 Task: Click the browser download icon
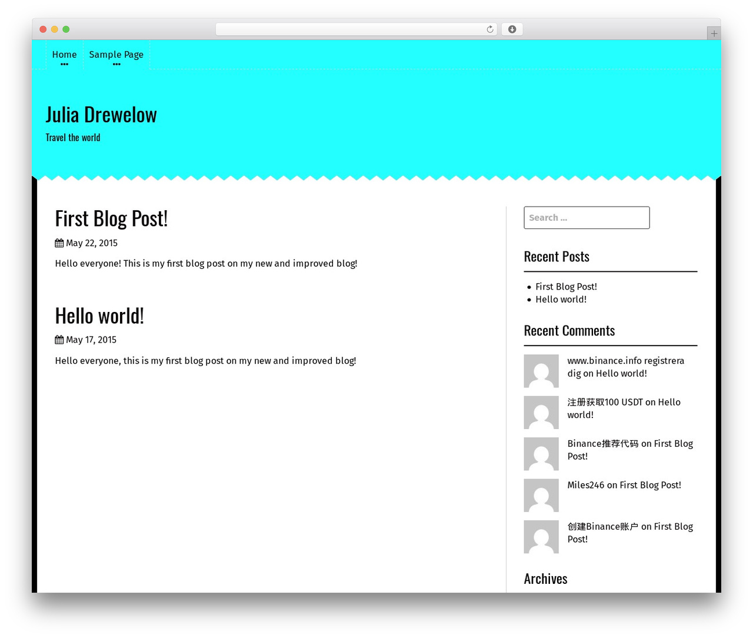512,29
